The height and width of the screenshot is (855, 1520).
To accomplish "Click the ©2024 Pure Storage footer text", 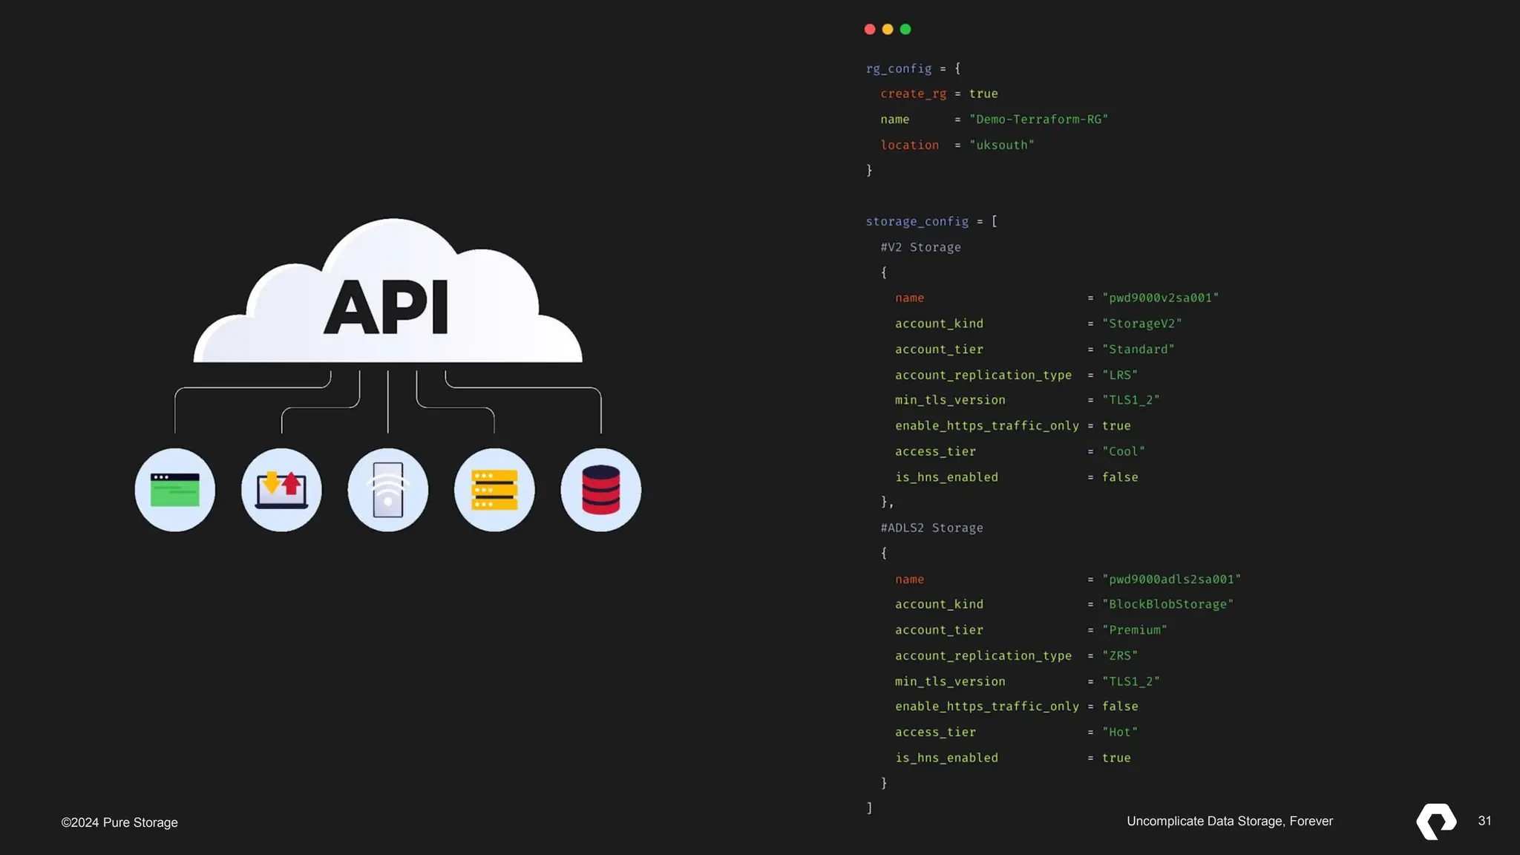I will tap(119, 822).
